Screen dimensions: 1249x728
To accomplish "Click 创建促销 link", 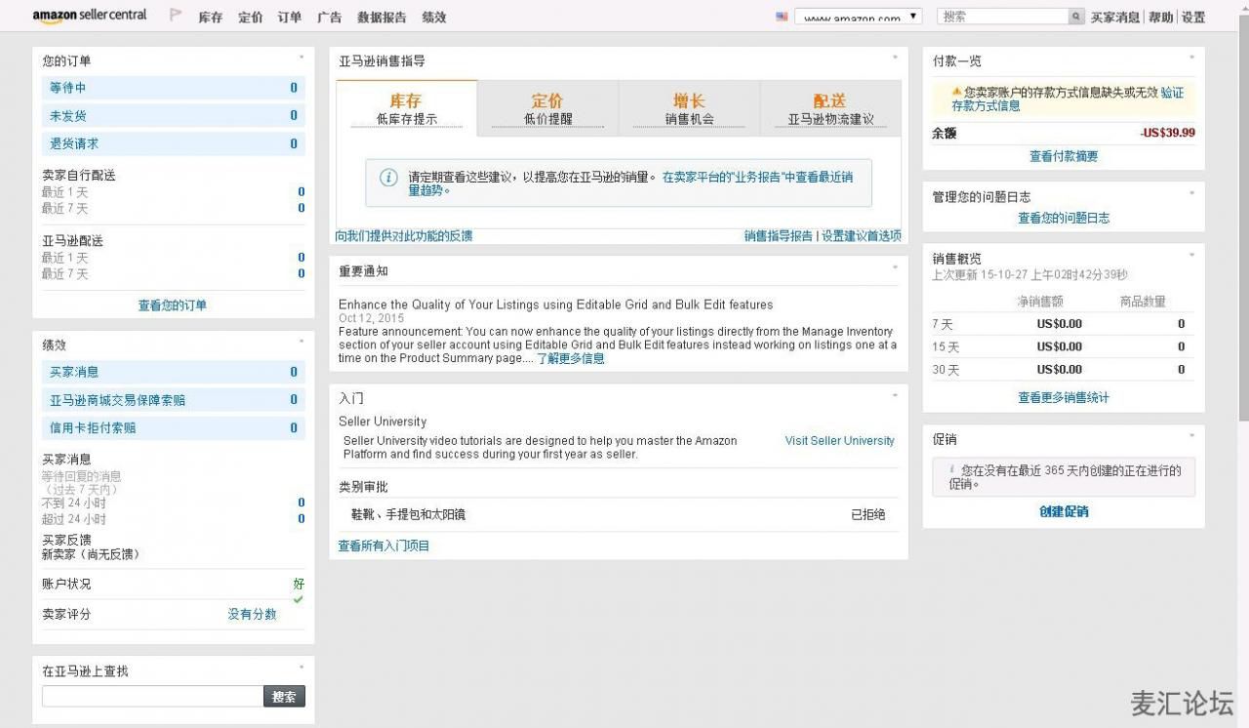I will tap(1064, 511).
